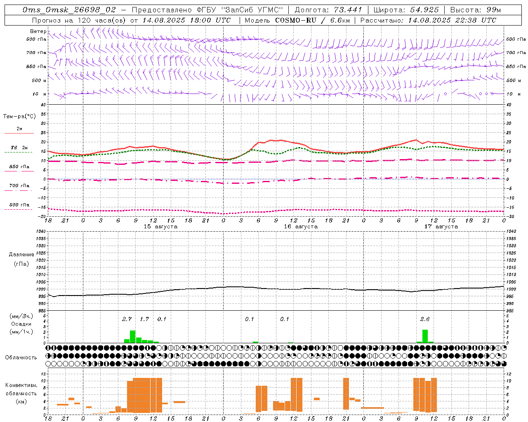Click the calculation time Рассчитано: 14.08.2025 22:38 UTC

pyautogui.click(x=428, y=20)
